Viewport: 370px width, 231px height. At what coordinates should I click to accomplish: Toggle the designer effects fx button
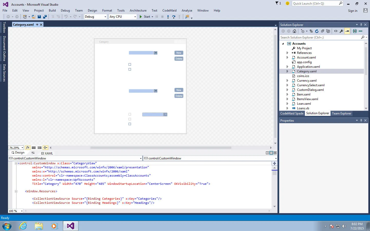28,148
